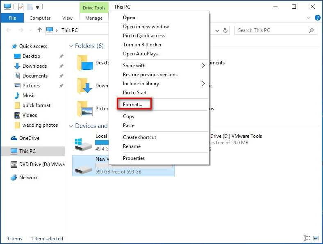Go back with the back arrow

click(x=9, y=30)
